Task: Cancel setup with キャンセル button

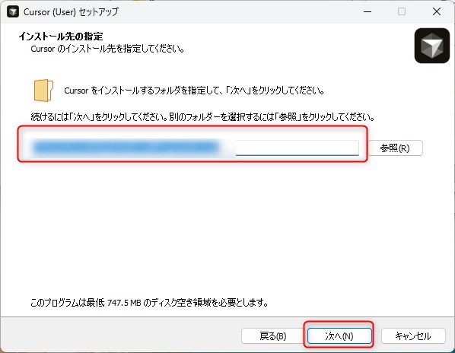Action: pyautogui.click(x=413, y=336)
